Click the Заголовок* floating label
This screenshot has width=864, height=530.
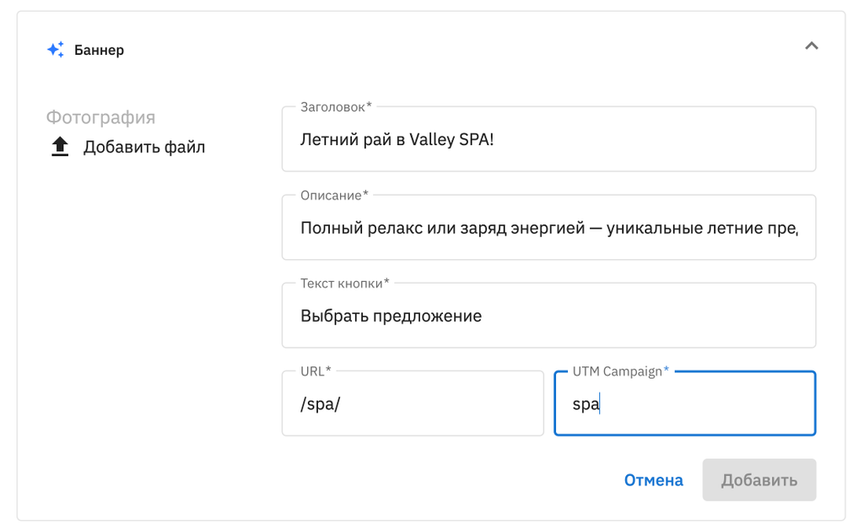click(336, 107)
